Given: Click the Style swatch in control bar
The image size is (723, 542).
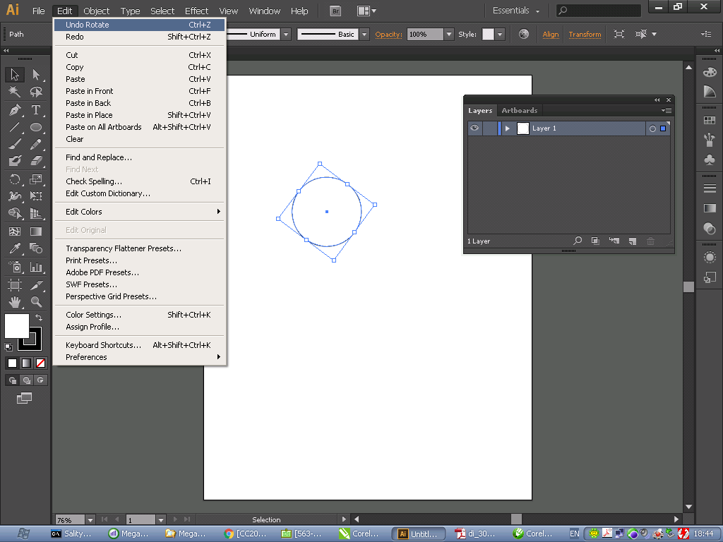Looking at the screenshot, I should tap(488, 34).
